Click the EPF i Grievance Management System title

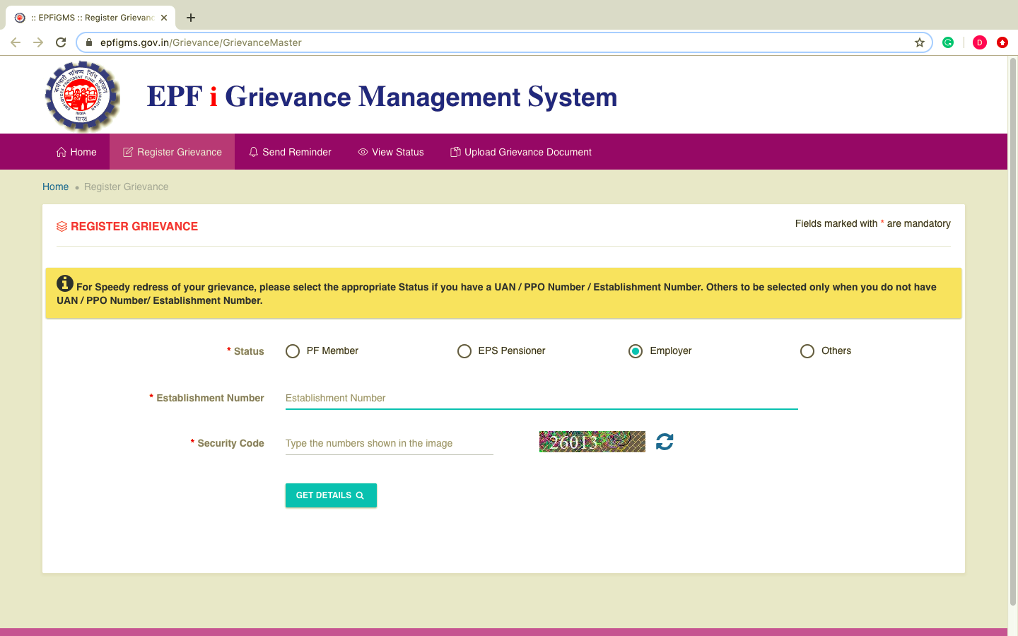[382, 97]
